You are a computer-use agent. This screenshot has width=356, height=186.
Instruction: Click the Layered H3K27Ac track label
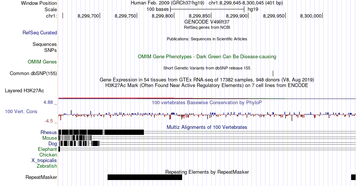[x=24, y=91]
